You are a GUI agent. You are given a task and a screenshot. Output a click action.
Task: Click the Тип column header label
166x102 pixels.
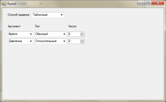click(37, 26)
